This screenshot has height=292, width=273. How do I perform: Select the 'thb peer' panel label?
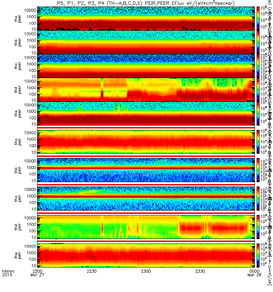click(x=18, y=42)
